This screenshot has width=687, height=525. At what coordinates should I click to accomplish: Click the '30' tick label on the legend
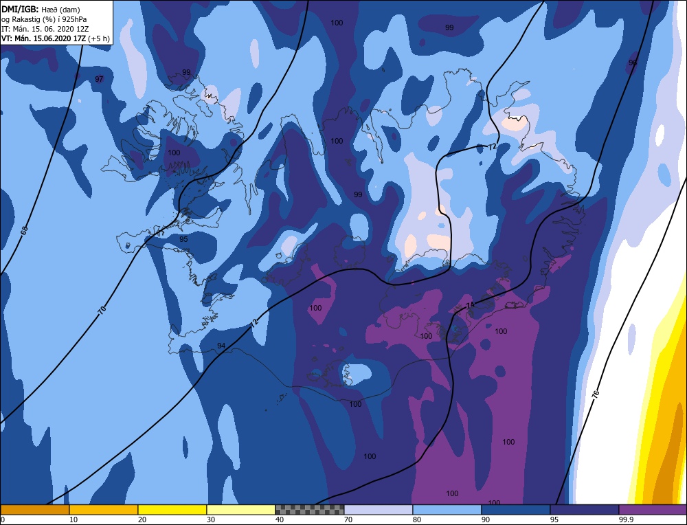(x=211, y=520)
